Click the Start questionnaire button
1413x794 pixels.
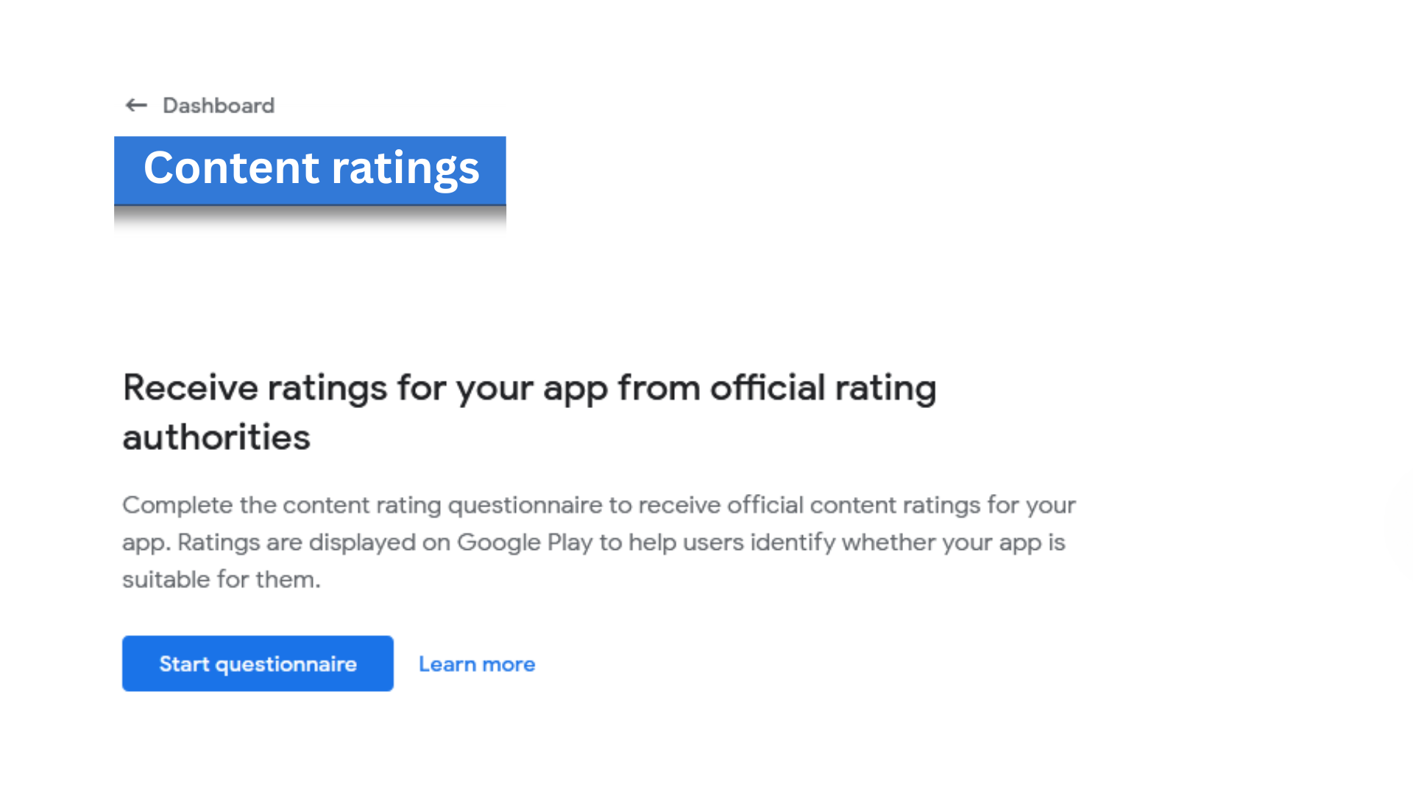258,663
